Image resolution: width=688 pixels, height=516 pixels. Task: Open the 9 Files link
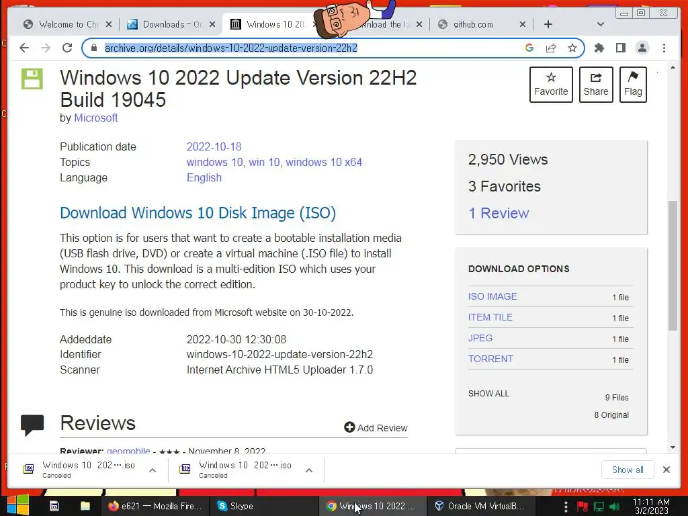(x=617, y=398)
